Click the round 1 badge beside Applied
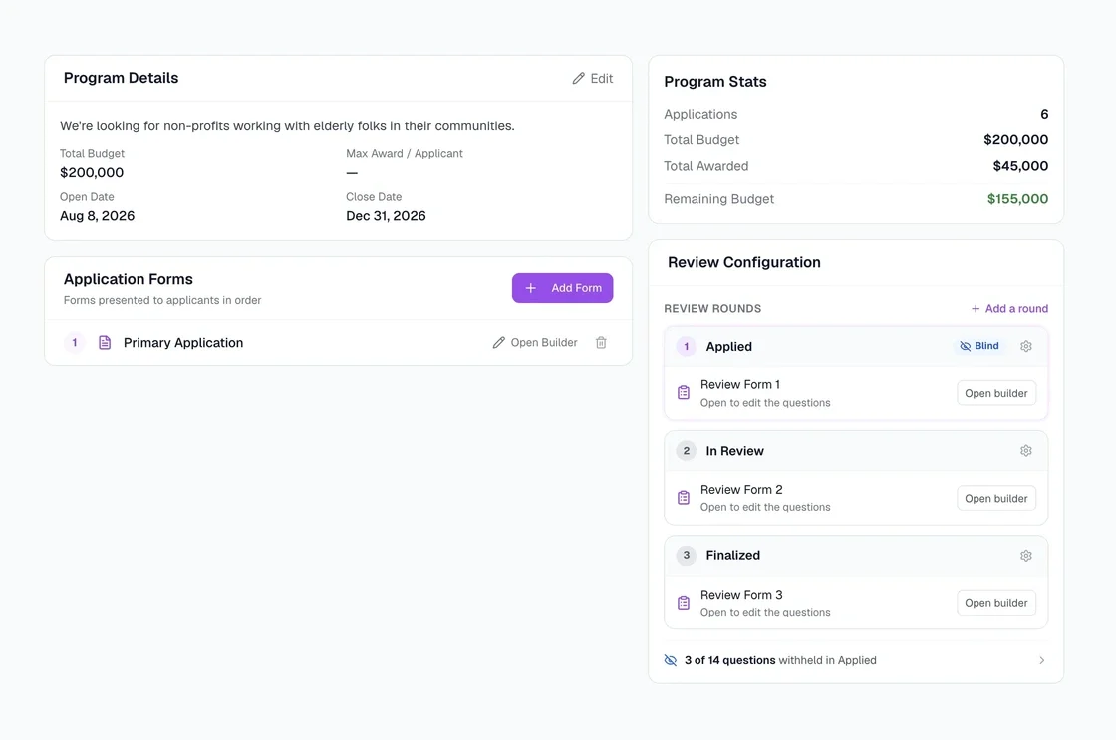The image size is (1116, 740). (687, 346)
